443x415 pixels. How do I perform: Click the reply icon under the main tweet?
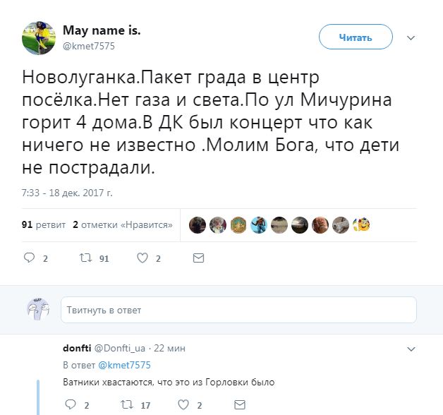[x=30, y=258]
